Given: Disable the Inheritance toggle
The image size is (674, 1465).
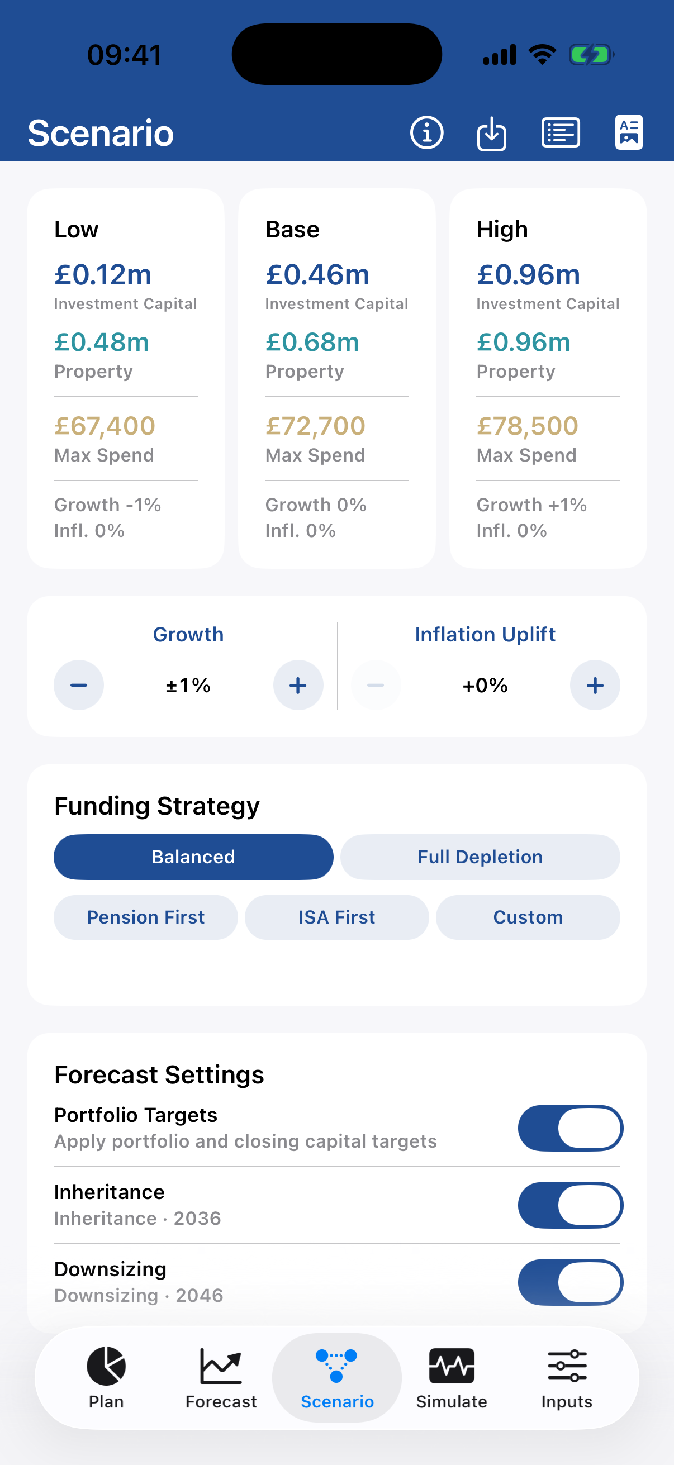Looking at the screenshot, I should click(x=570, y=1205).
